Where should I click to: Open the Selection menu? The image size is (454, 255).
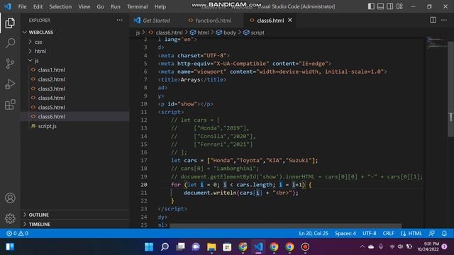pos(60,6)
